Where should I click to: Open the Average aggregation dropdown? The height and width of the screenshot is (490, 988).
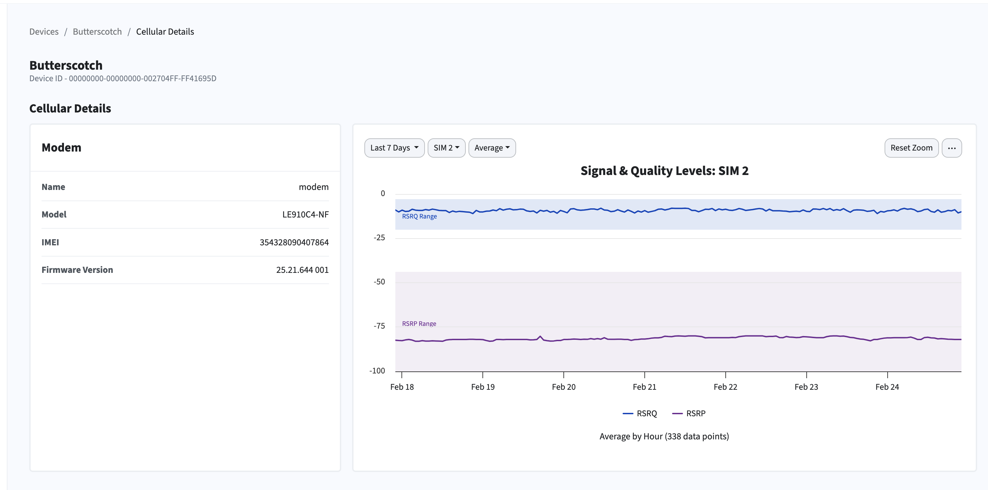point(492,148)
